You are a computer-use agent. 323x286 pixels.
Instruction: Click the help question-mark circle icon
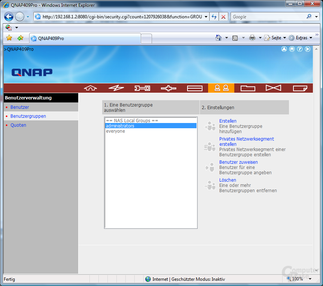(x=300, y=49)
